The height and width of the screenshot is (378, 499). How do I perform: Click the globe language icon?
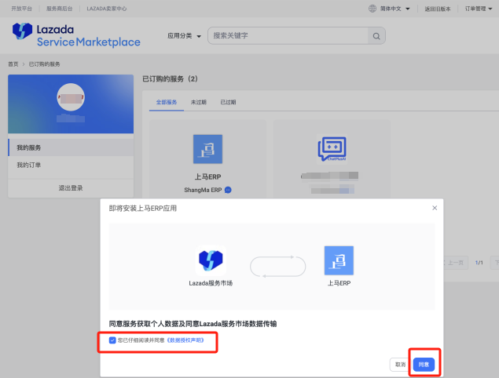click(372, 9)
